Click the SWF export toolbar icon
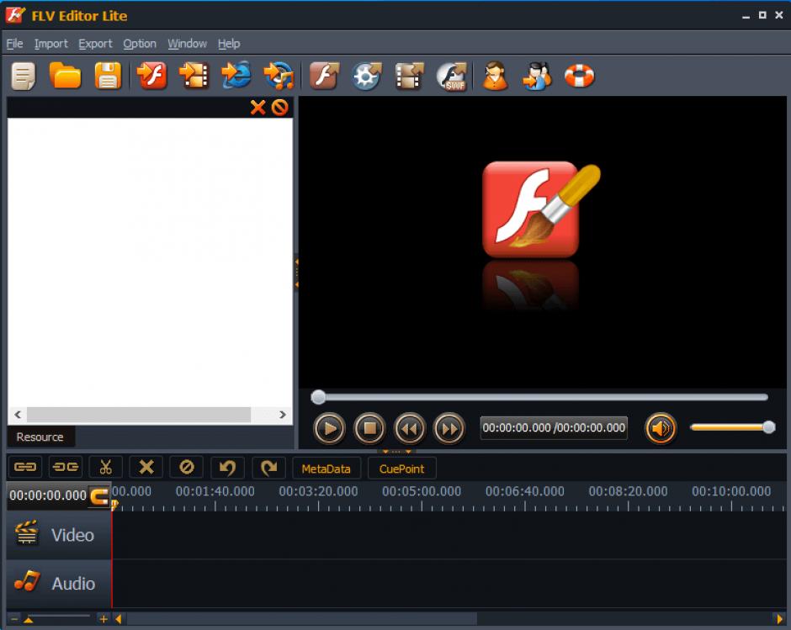The image size is (791, 630). tap(451, 77)
